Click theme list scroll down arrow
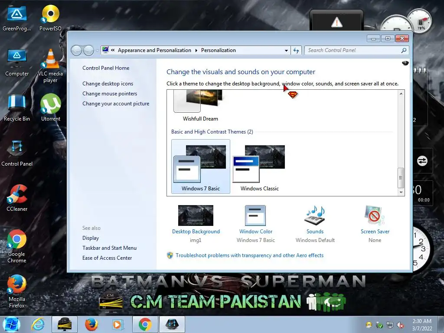 (x=401, y=192)
